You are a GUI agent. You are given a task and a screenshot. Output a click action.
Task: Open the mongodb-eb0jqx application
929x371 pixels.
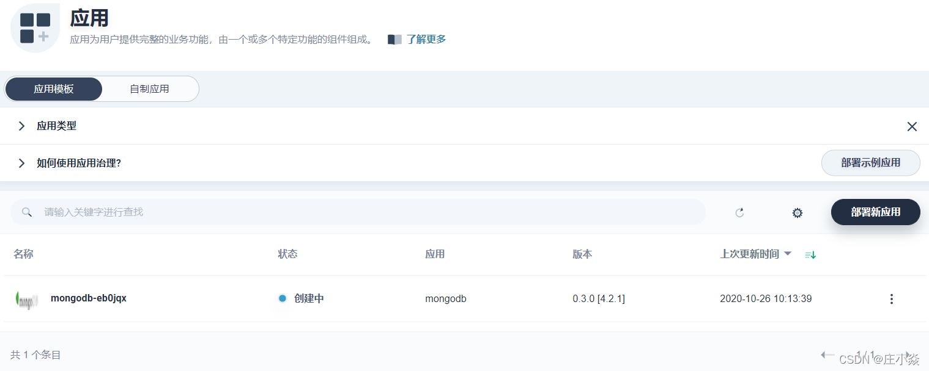[89, 298]
